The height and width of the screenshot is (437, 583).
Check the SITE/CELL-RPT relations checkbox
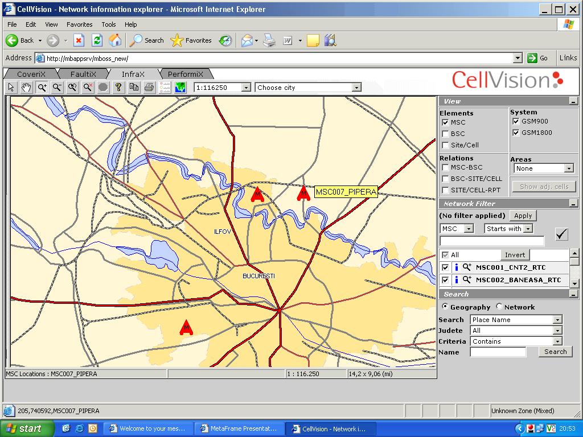click(445, 190)
